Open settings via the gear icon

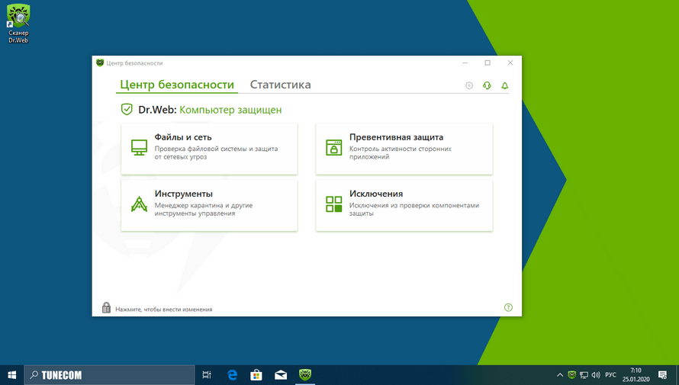point(469,85)
